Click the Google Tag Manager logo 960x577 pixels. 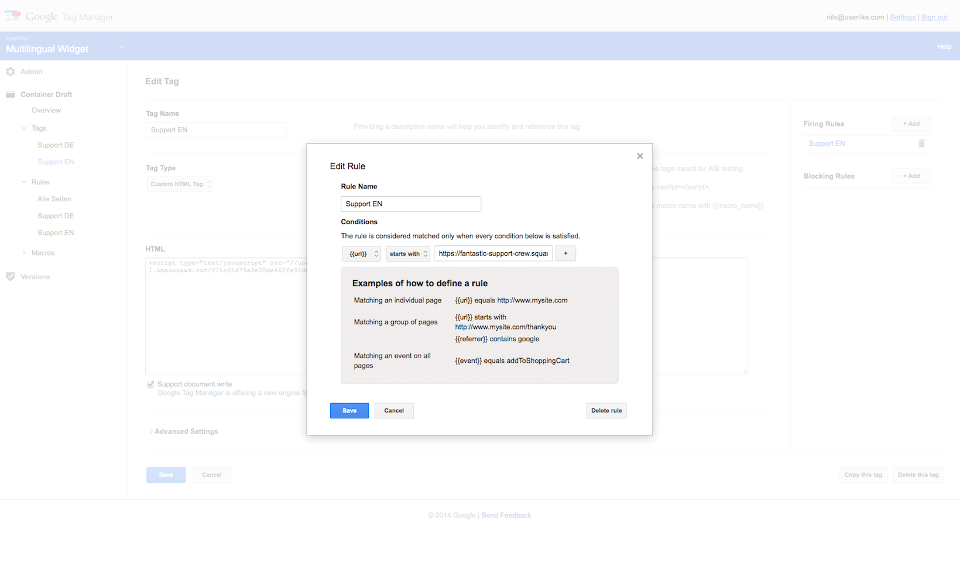coord(59,17)
